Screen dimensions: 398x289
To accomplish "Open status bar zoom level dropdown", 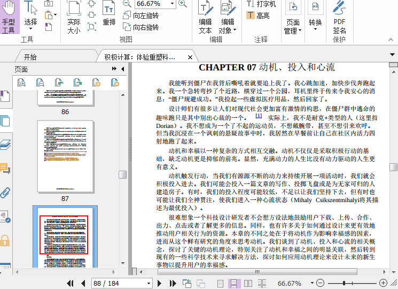I will [312, 283].
